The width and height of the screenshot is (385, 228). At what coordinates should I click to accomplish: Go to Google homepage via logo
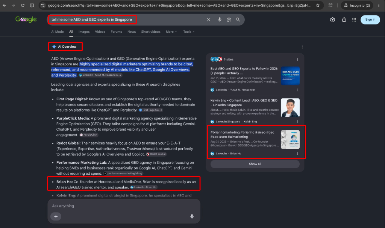[26, 19]
